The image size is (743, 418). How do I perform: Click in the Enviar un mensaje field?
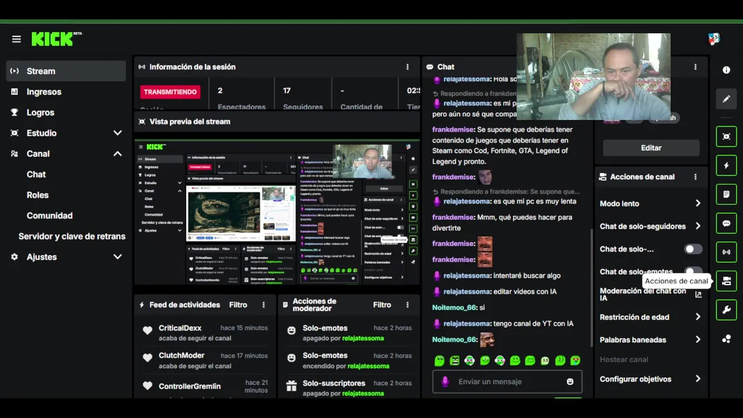pos(507,381)
